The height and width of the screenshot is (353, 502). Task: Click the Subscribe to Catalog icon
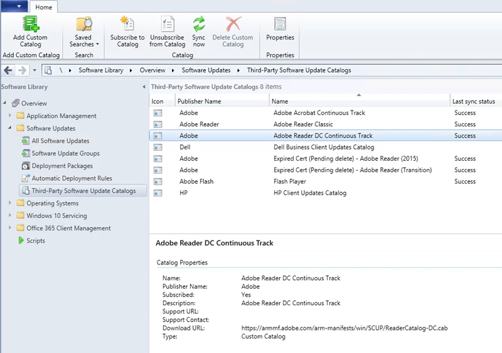pos(127,24)
